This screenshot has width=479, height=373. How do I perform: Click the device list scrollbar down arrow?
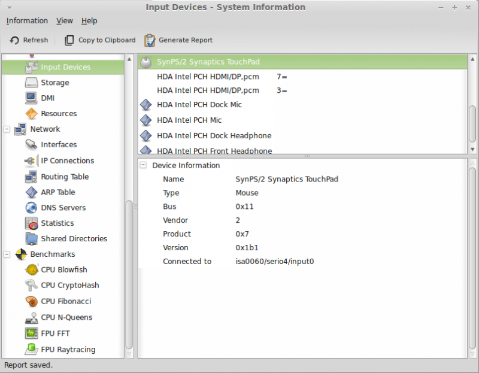[472, 149]
